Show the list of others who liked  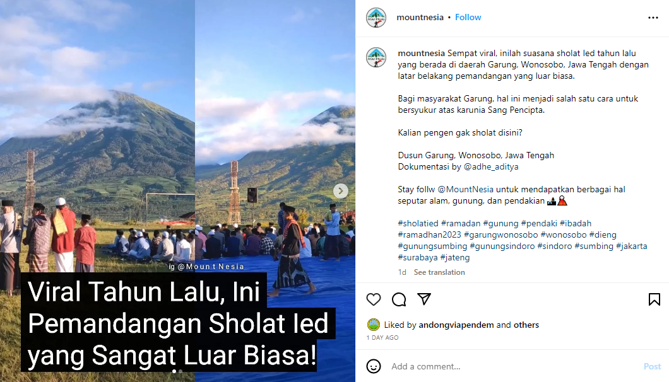(x=526, y=325)
